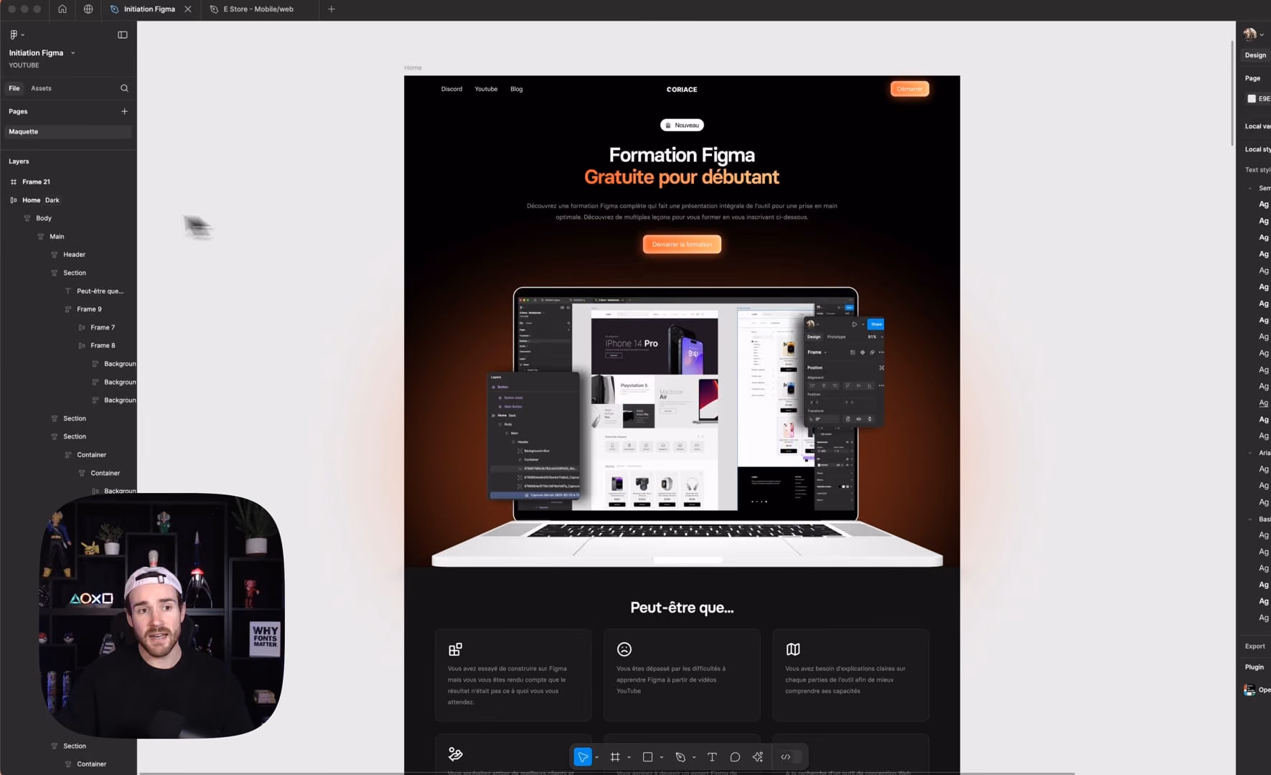Click the webcam video overlay
Image resolution: width=1271 pixels, height=775 pixels.
click(162, 616)
